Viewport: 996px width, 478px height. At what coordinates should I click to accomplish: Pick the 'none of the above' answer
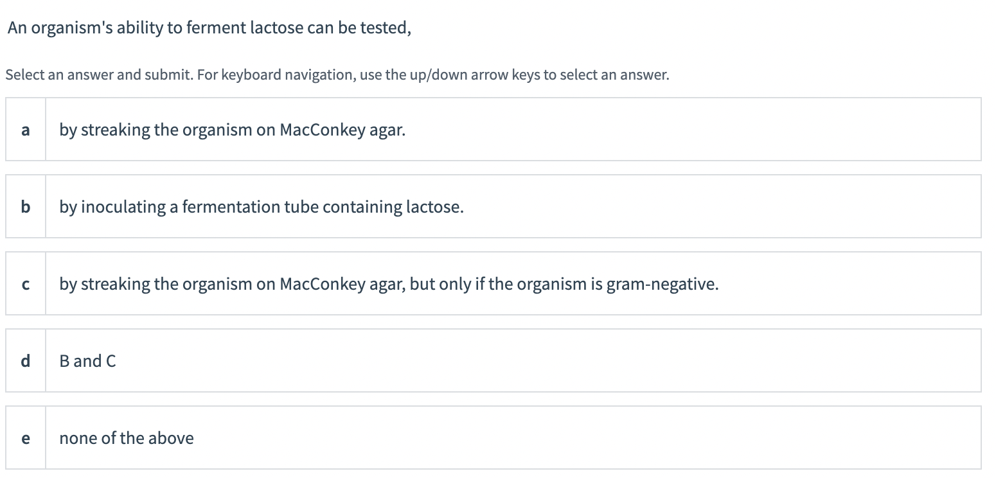pyautogui.click(x=126, y=438)
